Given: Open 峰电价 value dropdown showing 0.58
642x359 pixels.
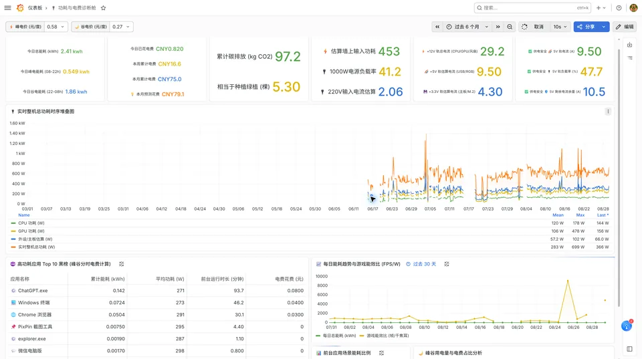Looking at the screenshot, I should point(56,27).
